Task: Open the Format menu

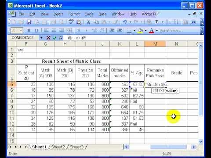Action: (74, 14)
